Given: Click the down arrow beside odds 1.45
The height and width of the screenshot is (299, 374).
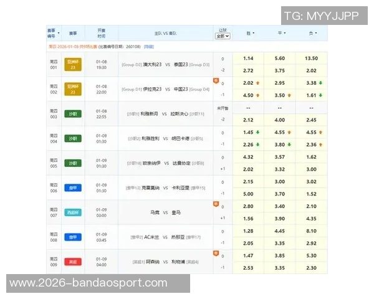Looking at the screenshot, I should tap(257, 132).
